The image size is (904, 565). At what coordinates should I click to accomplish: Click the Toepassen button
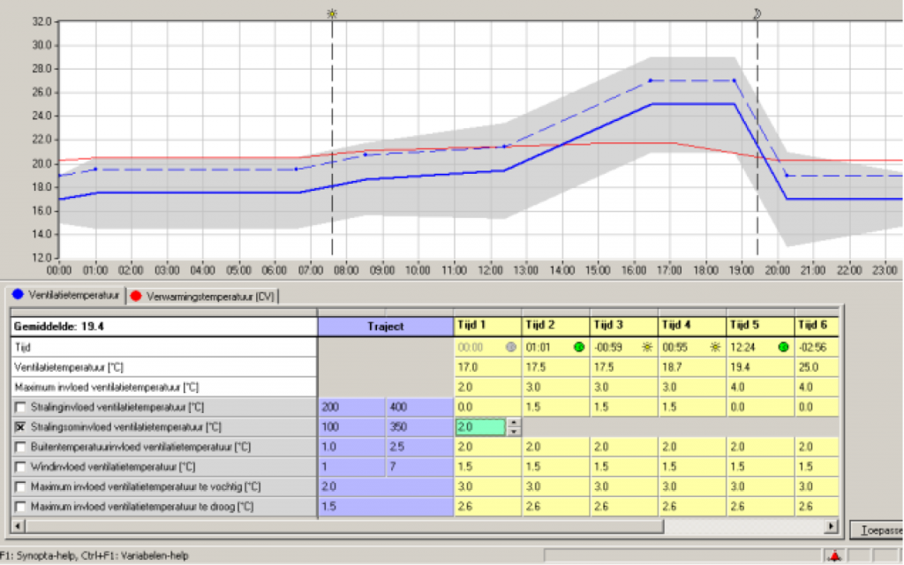click(878, 530)
